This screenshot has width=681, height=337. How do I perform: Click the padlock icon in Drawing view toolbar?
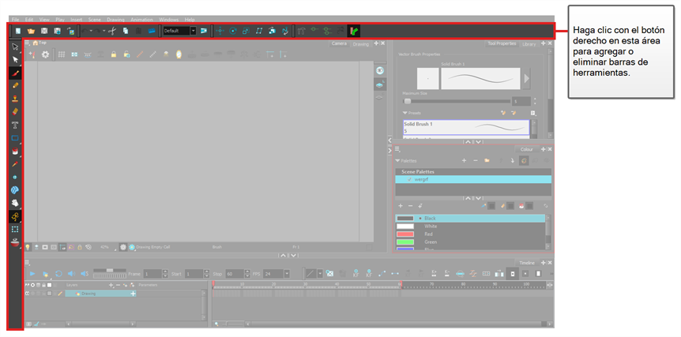(113, 54)
